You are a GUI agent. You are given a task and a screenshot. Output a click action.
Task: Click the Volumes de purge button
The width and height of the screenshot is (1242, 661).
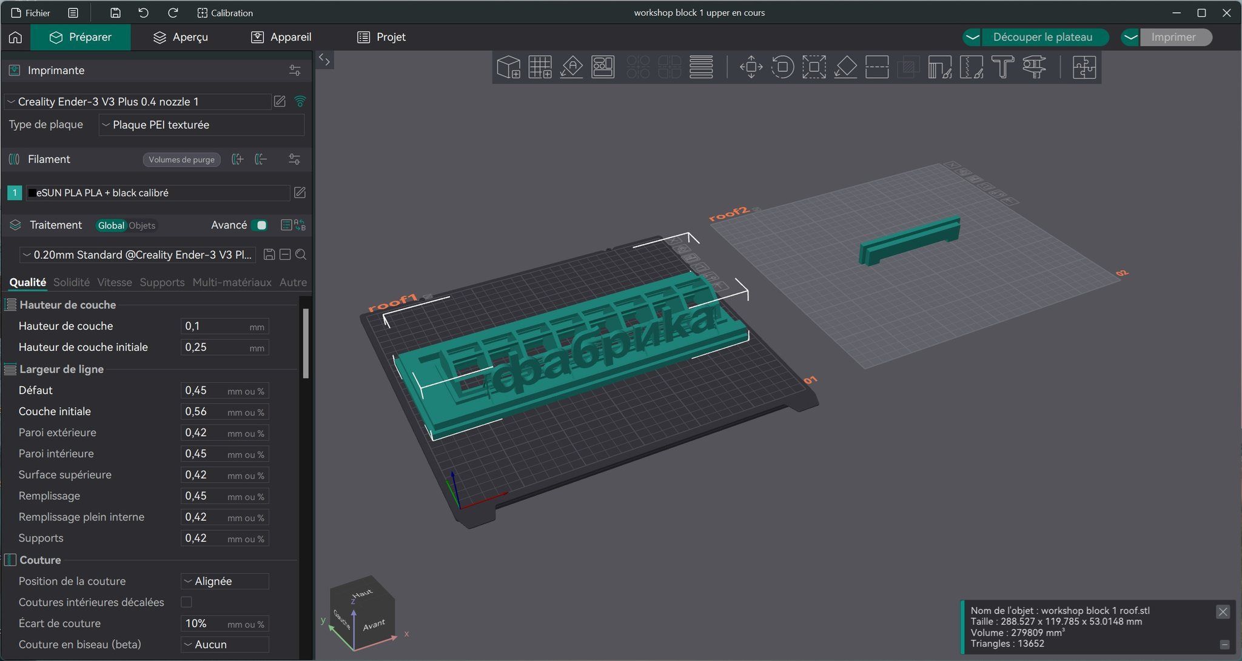click(181, 159)
